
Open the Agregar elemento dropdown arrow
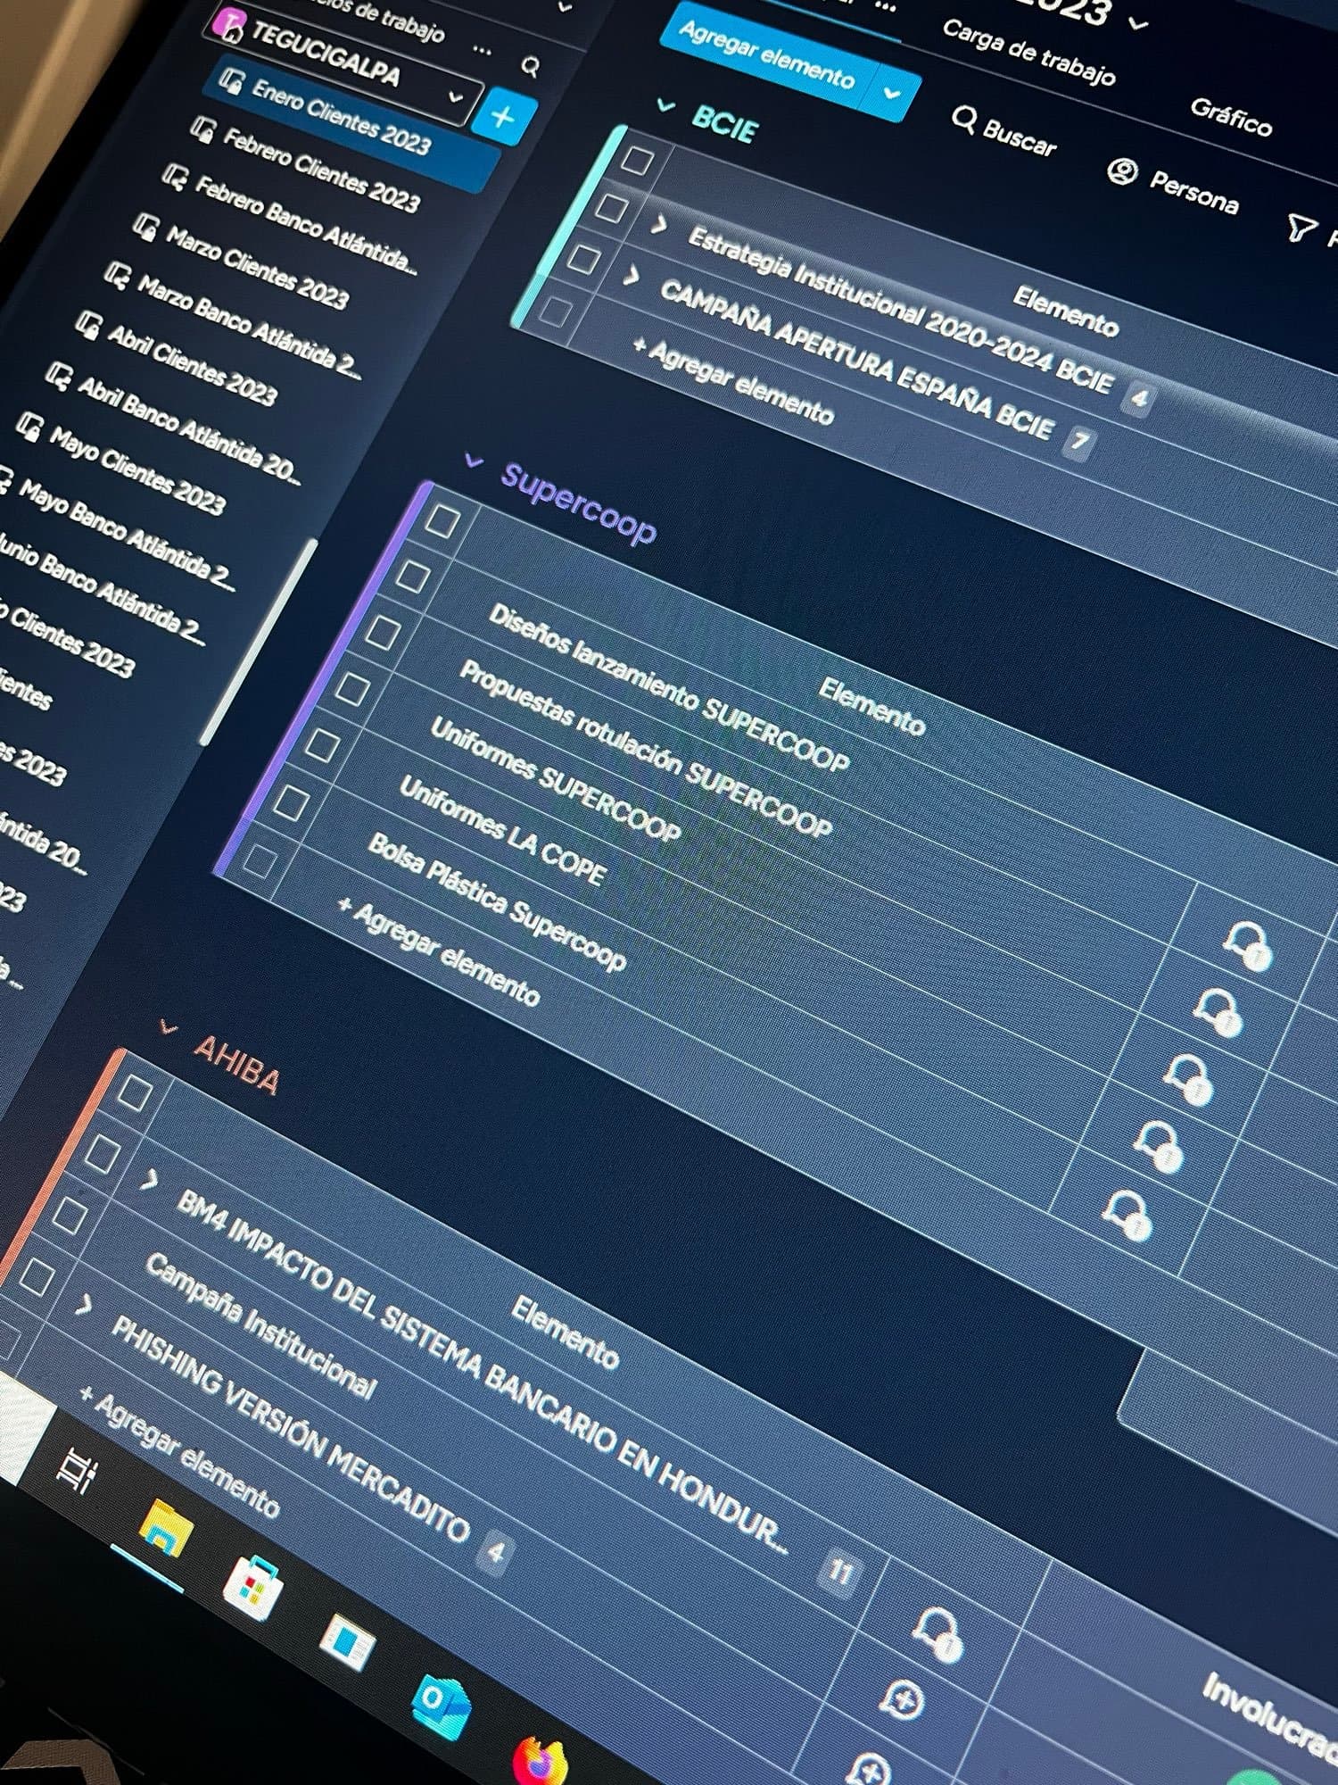coord(891,93)
